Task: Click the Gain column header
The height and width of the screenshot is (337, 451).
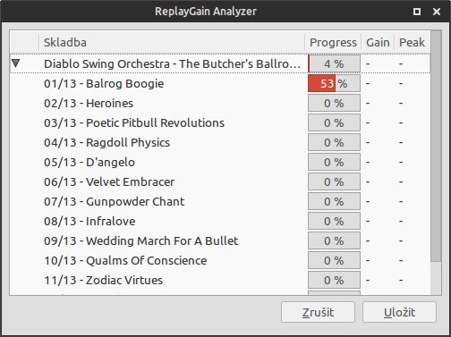Action: click(x=378, y=42)
